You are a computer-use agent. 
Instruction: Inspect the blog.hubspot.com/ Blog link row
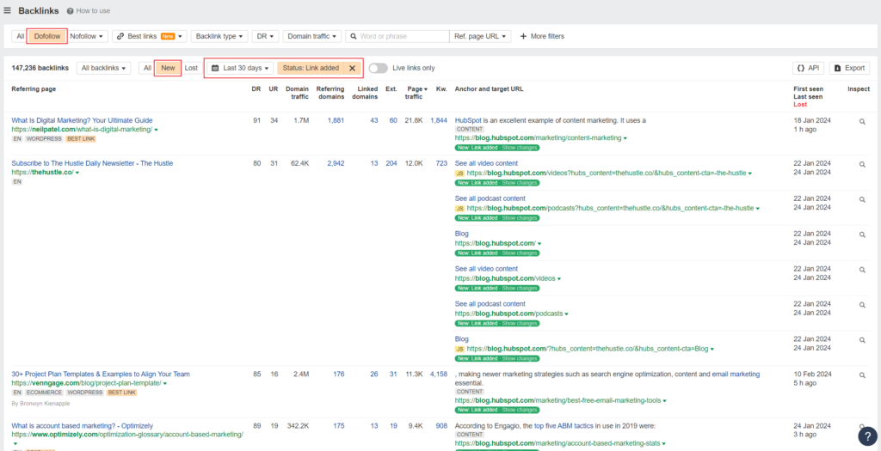862,235
